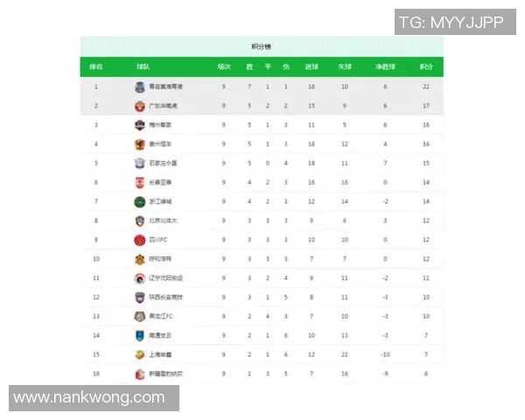Click the 青岛黄海青港 team logo in row 1
525x420 pixels.
coord(139,87)
